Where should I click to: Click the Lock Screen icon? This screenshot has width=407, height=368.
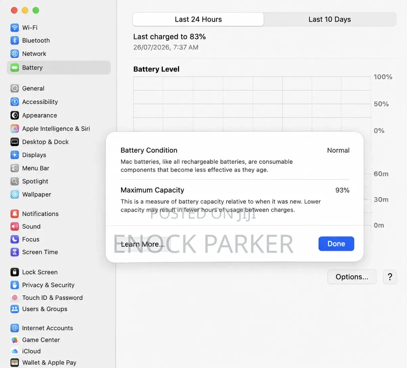15,272
